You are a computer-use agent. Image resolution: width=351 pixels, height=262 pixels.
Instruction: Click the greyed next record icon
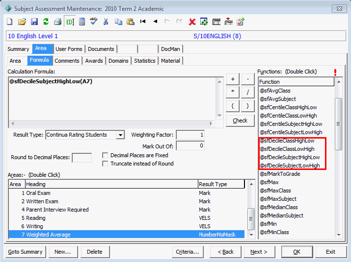(x=167, y=22)
